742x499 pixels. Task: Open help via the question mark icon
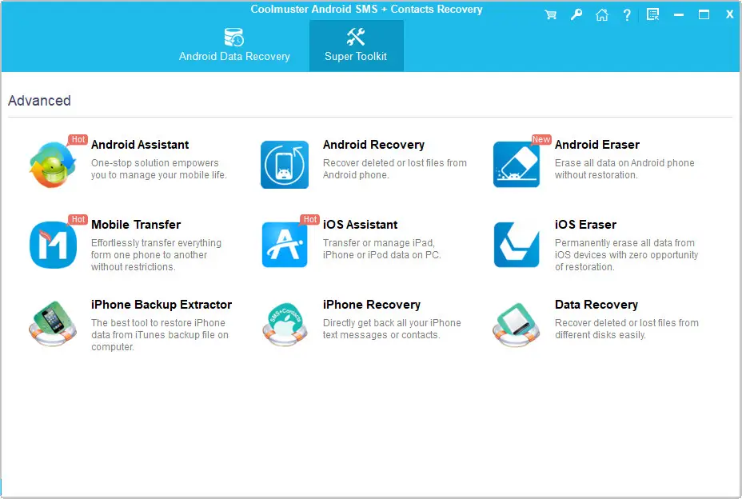click(627, 14)
